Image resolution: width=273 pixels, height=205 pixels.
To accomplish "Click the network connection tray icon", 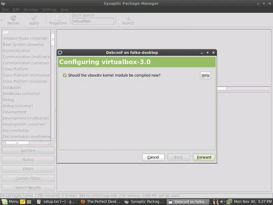I will pos(229,202).
